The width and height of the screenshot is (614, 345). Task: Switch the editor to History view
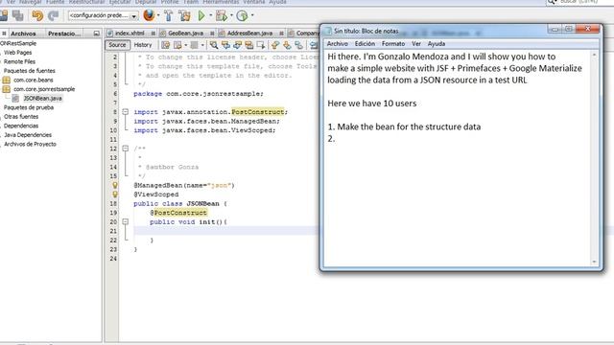point(143,45)
